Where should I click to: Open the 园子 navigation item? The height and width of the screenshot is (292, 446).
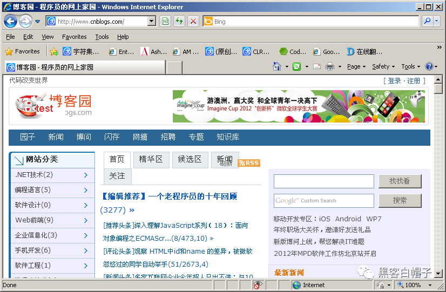click(28, 137)
